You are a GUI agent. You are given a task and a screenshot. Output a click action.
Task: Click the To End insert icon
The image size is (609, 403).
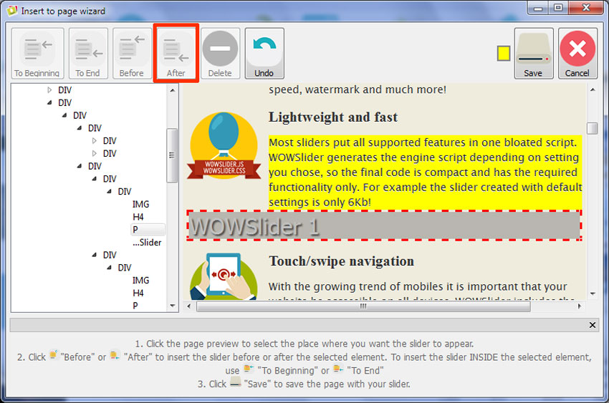(88, 53)
